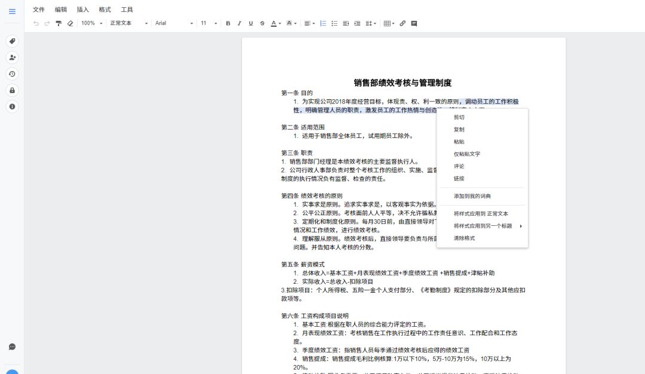Click the lock permissions icon

12,90
